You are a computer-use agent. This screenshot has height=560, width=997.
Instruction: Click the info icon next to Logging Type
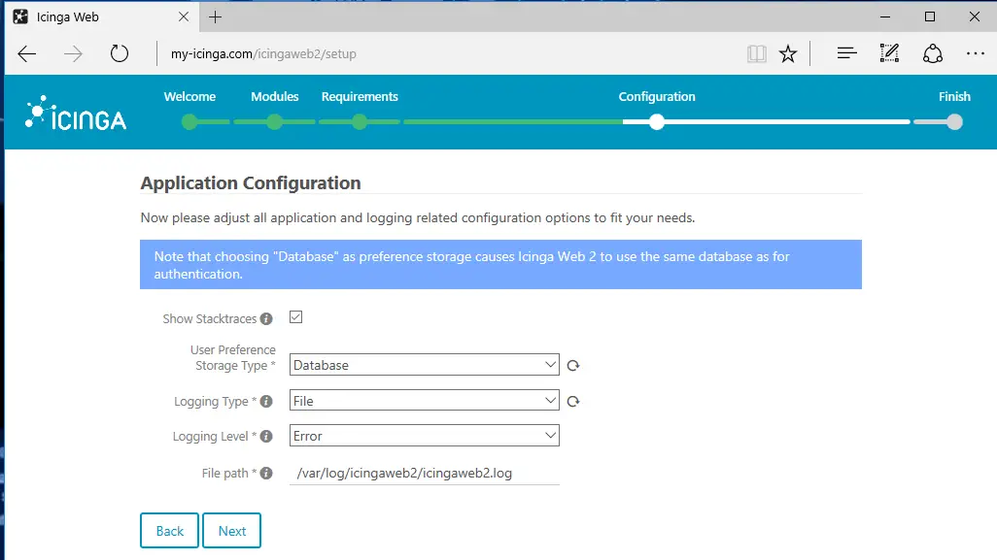tap(266, 401)
